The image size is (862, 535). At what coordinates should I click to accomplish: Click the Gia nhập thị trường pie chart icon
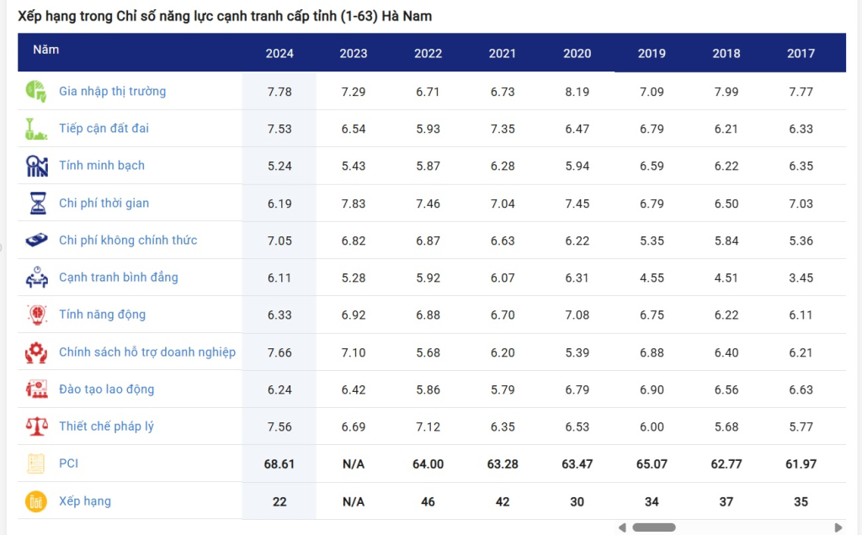pyautogui.click(x=36, y=92)
